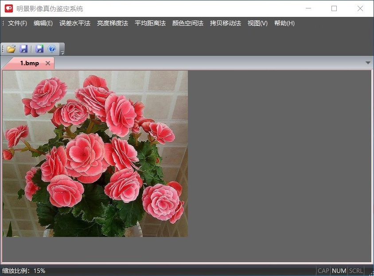
Task: Open the document tab list dropdown arrow
Action: click(368, 63)
